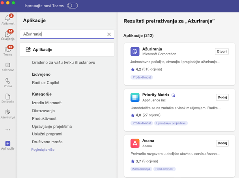Click Dodaj button for Asana
The image size is (239, 178).
pyautogui.click(x=222, y=143)
